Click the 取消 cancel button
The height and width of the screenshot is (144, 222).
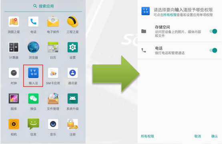pyautogui.click(x=198, y=136)
